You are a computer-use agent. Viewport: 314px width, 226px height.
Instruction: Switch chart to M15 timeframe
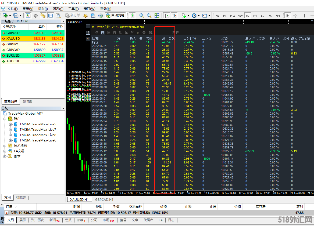pyautogui.click(x=233, y=16)
